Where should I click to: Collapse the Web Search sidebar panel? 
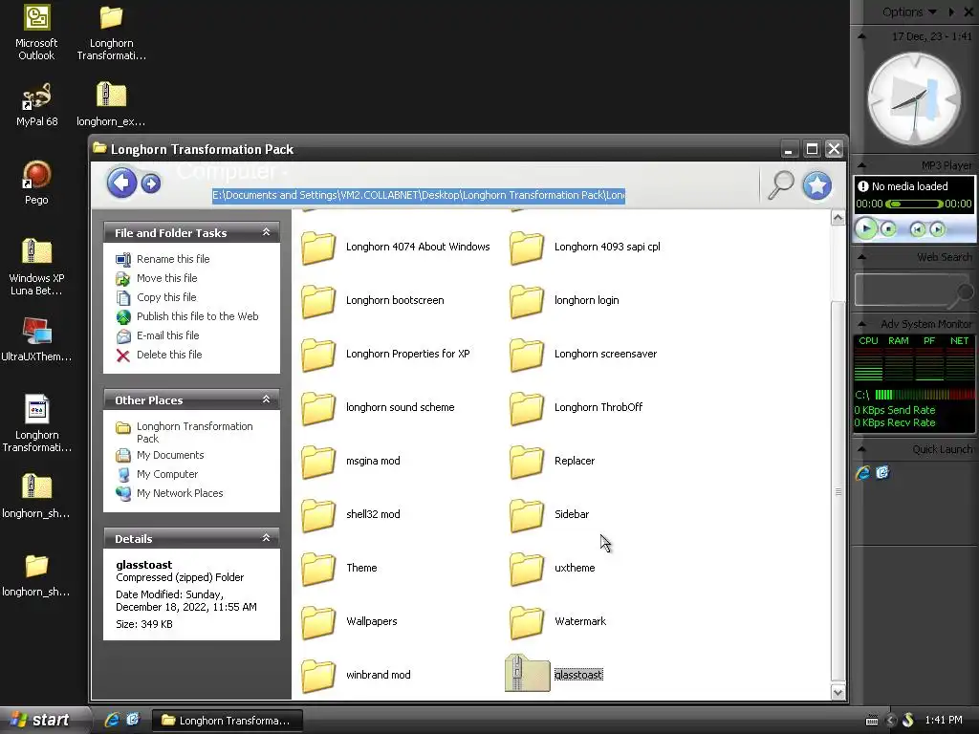tap(861, 256)
